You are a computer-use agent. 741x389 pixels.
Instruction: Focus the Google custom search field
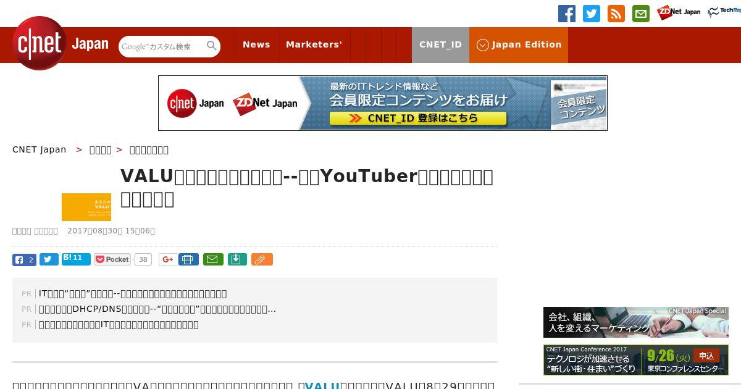point(162,46)
